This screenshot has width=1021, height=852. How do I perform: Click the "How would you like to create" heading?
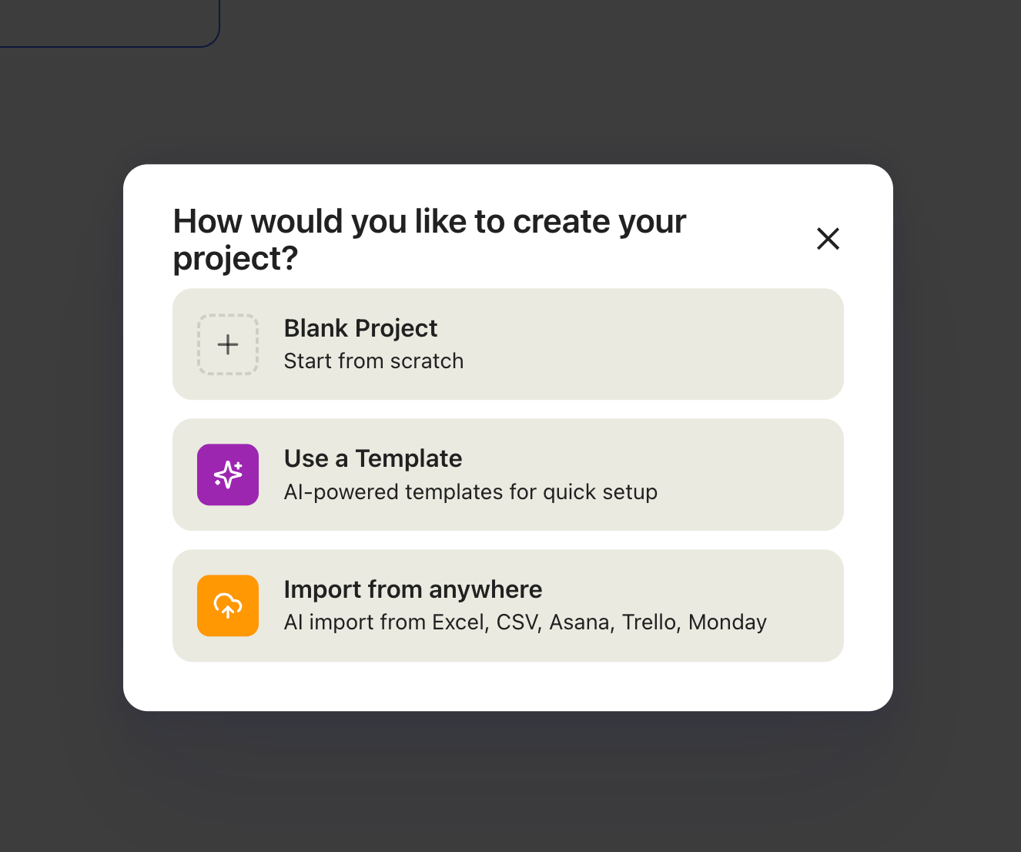click(429, 222)
